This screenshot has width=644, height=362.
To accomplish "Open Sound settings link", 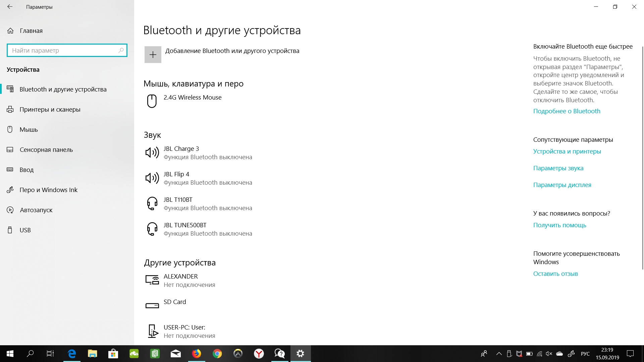I will 558,168.
